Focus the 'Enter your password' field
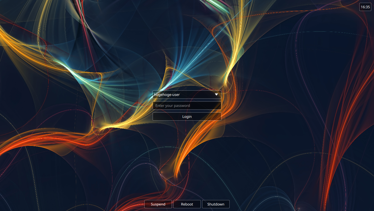The image size is (374, 211). click(187, 105)
